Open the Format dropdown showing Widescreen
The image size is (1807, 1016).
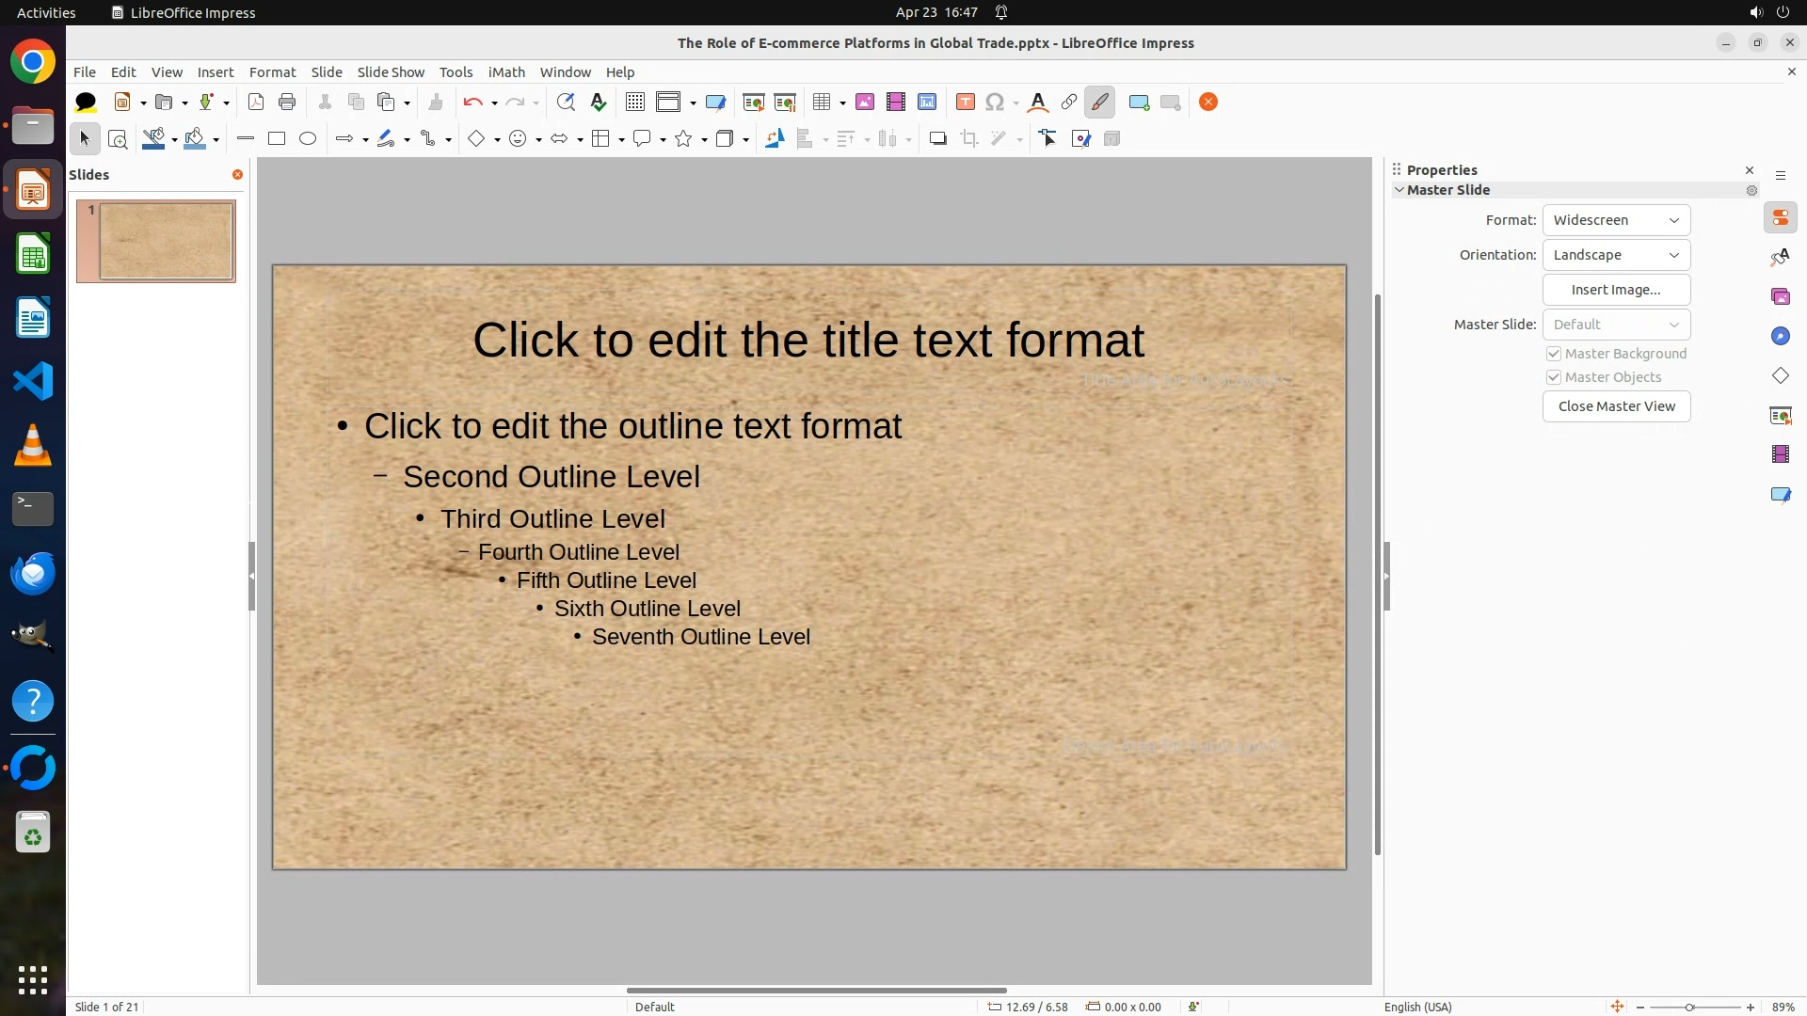coord(1616,220)
